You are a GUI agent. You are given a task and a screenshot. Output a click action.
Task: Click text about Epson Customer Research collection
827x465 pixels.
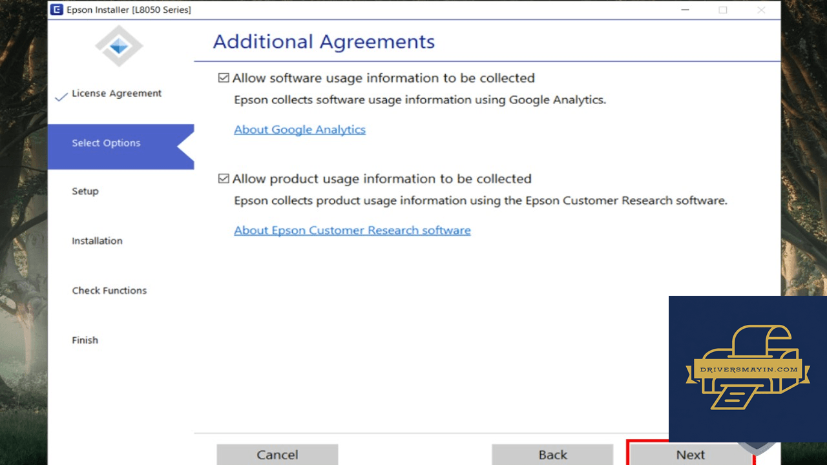pyautogui.click(x=481, y=201)
